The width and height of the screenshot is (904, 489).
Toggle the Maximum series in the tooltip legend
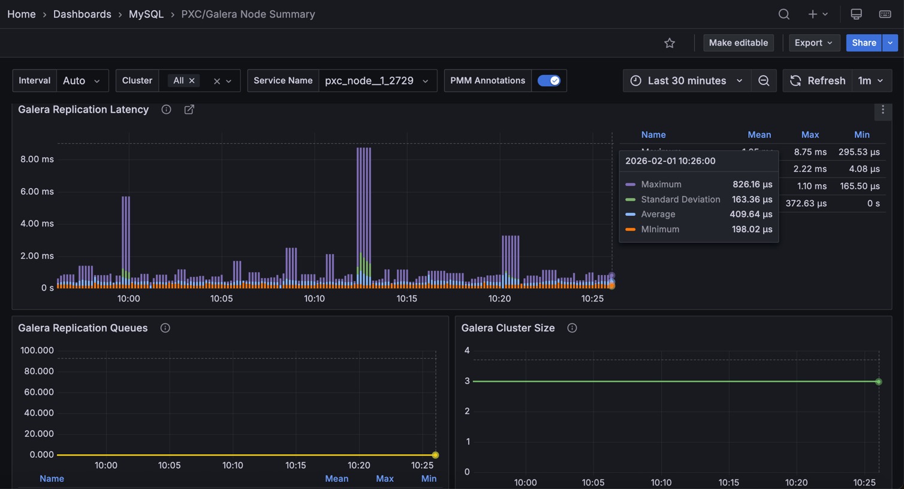[x=661, y=184]
